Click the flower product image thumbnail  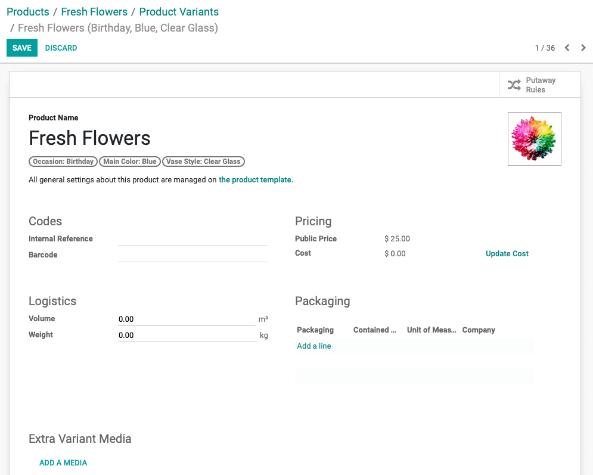point(534,139)
